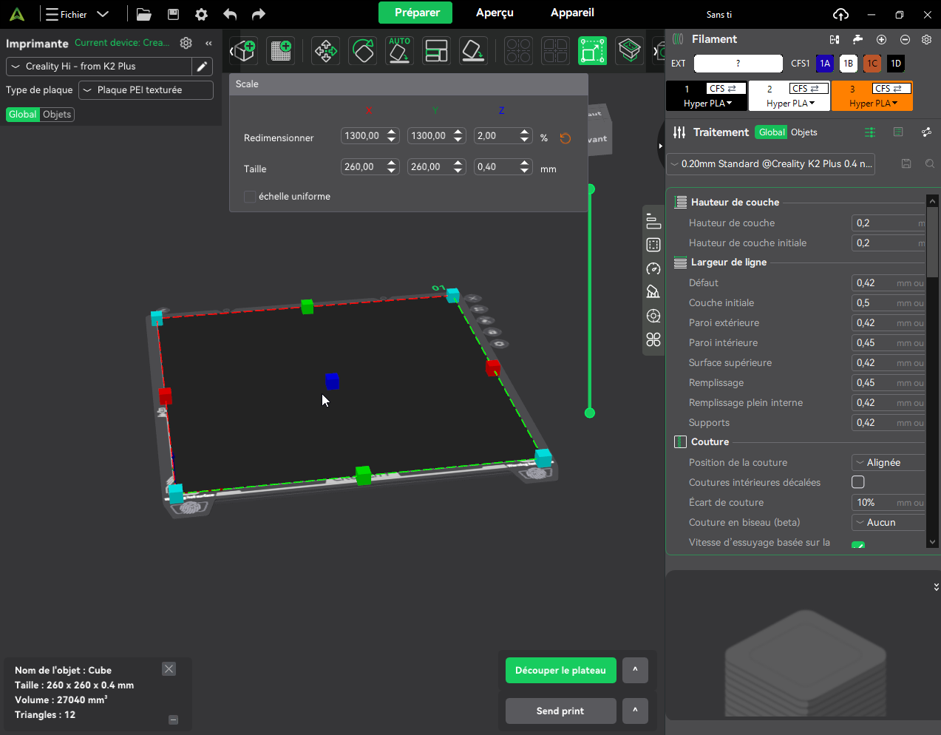Switch to the Aperçu tab

[x=495, y=13]
